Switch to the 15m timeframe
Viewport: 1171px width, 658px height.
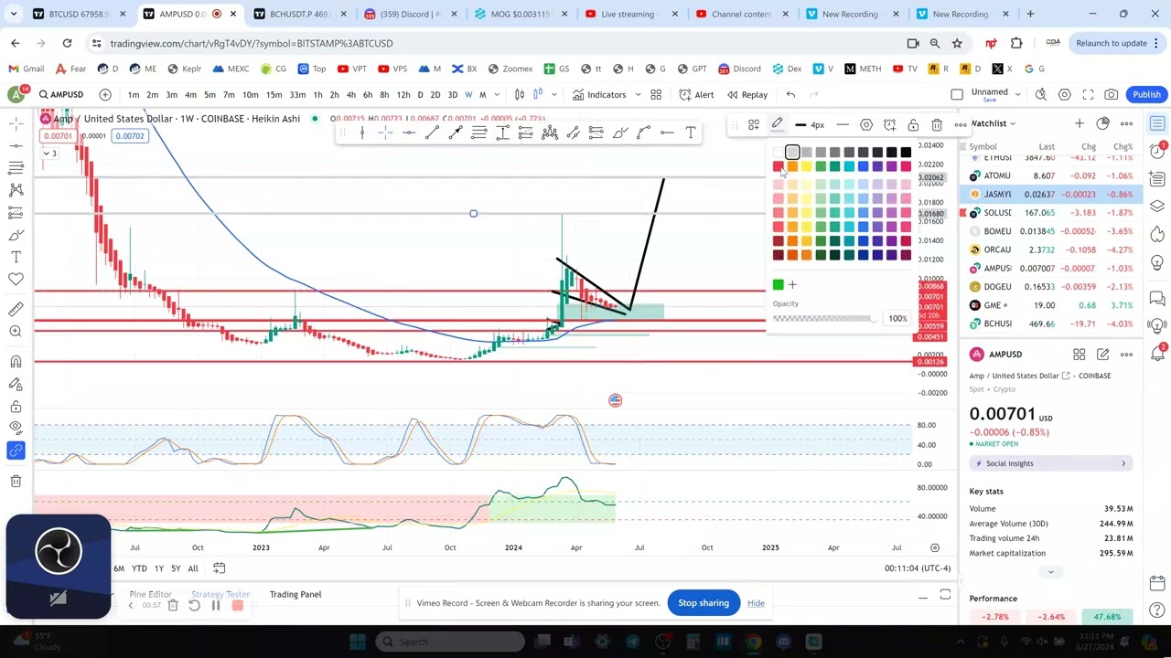[274, 95]
